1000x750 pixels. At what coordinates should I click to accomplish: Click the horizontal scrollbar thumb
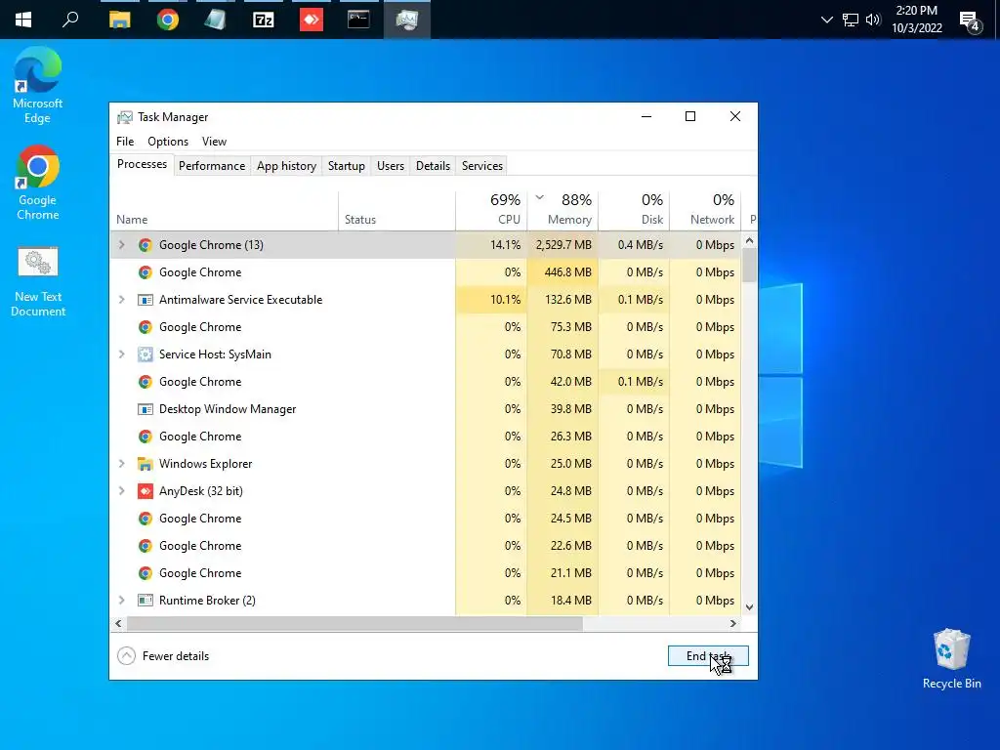[x=354, y=623]
